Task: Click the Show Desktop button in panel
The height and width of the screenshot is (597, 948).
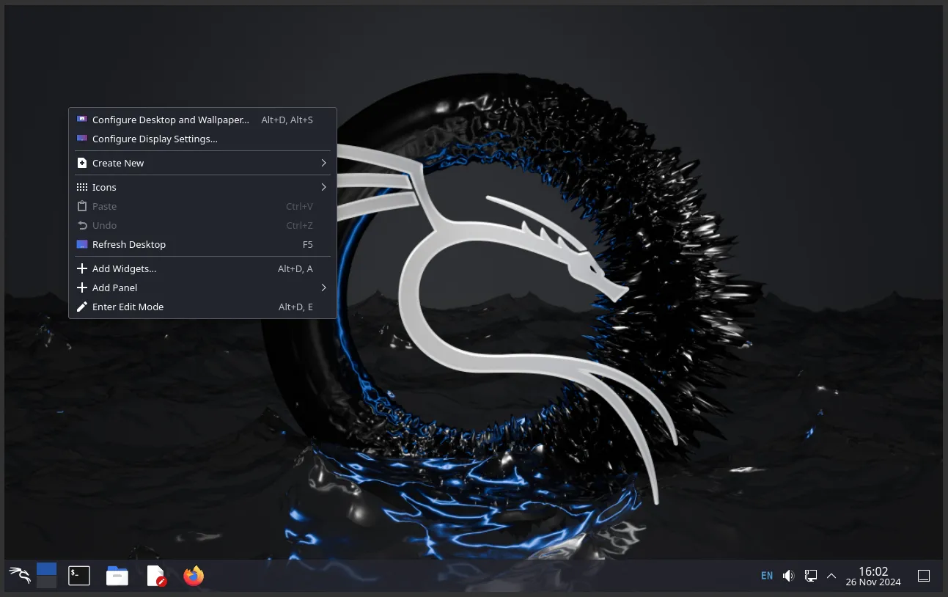Action: [924, 576]
